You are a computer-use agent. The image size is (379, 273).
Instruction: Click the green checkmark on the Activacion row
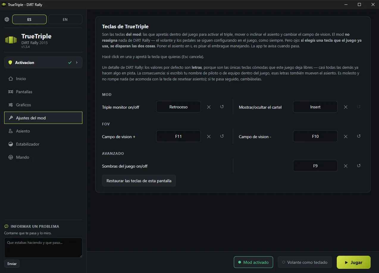pyautogui.click(x=70, y=63)
